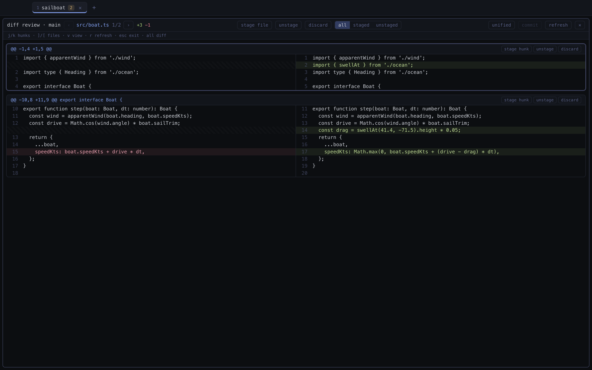Select the staged filter
The width and height of the screenshot is (592, 370).
pyautogui.click(x=361, y=25)
